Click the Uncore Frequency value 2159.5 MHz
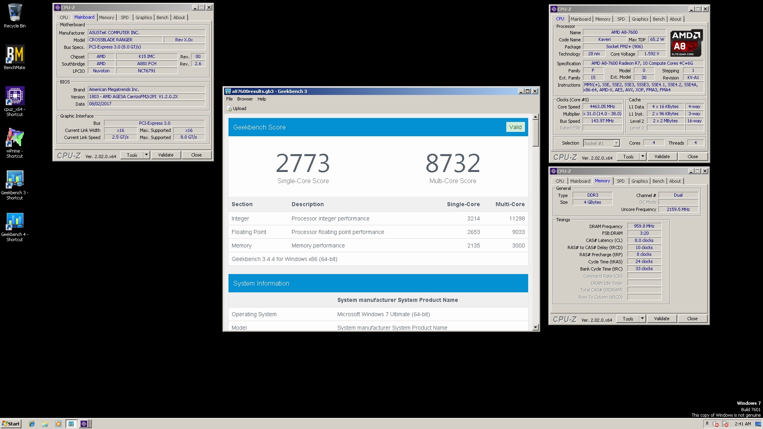This screenshot has height=429, width=763. [x=678, y=209]
